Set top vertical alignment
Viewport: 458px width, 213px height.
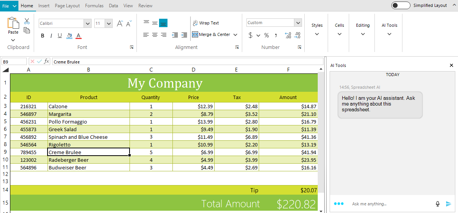click(146, 23)
